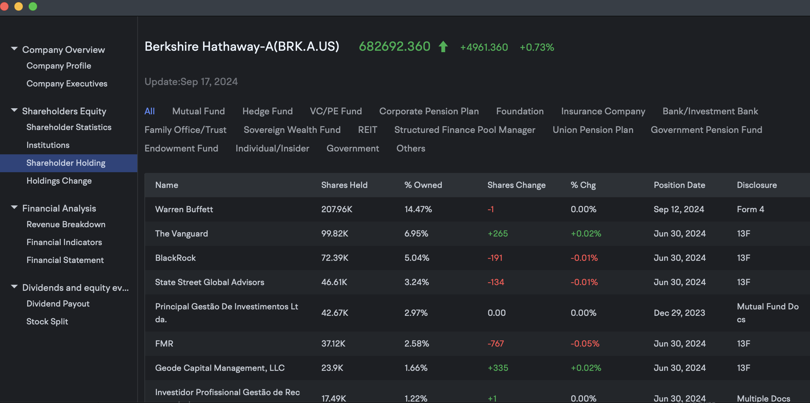
Task: Collapse the Financial Analysis section triangle
Action: [x=14, y=207]
